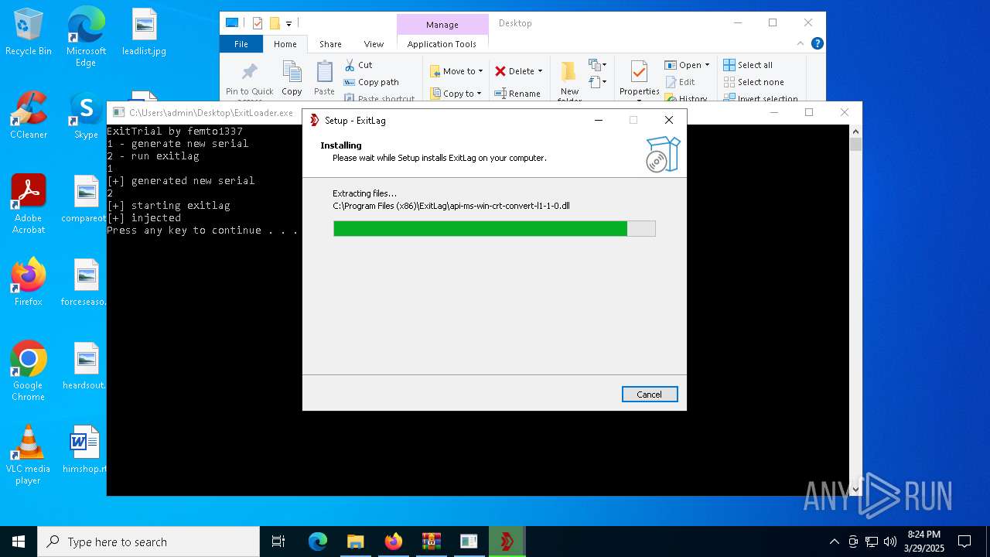The width and height of the screenshot is (990, 557).
Task: Click Rename in Explorer ribbon
Action: pyautogui.click(x=517, y=94)
